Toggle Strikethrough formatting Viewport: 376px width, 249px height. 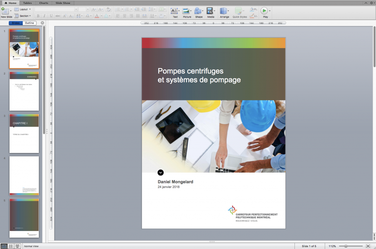point(58,16)
